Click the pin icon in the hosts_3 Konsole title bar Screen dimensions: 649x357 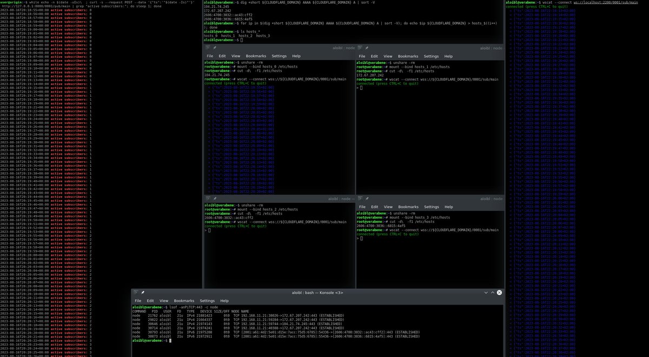pyautogui.click(x=367, y=199)
